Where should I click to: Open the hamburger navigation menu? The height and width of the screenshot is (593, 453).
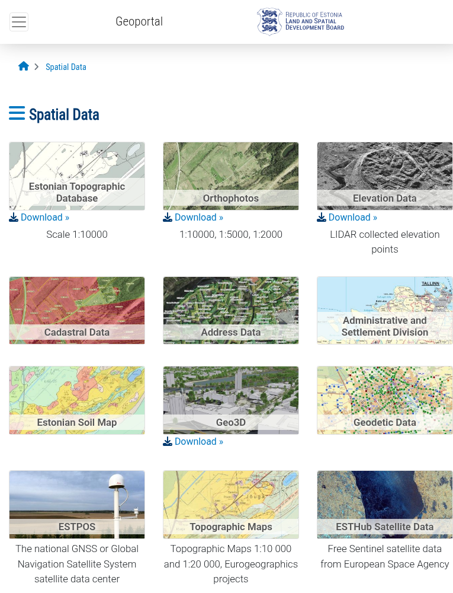tap(19, 22)
